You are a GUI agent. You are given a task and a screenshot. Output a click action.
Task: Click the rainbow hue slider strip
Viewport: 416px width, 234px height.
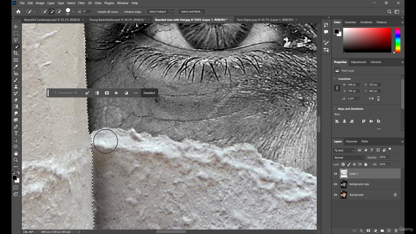pyautogui.click(x=397, y=40)
